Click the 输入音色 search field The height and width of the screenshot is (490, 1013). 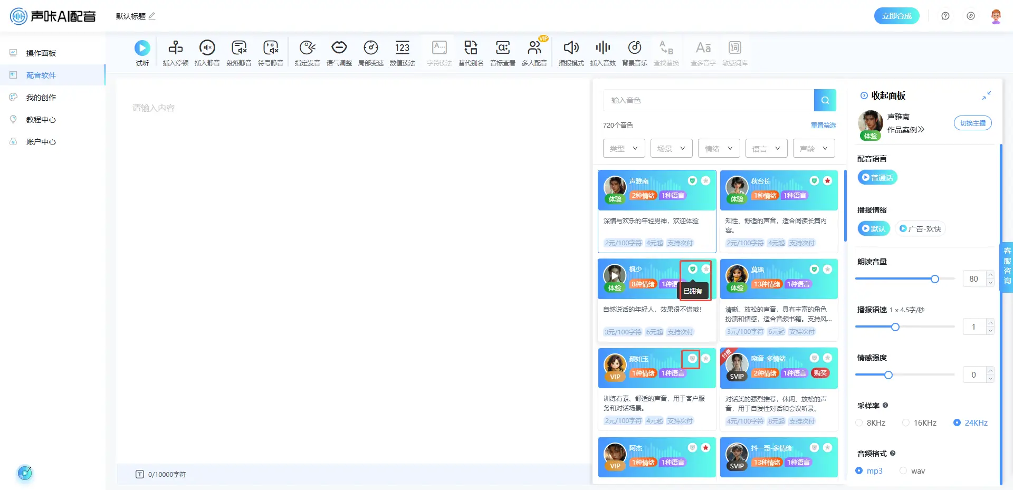tap(708, 100)
